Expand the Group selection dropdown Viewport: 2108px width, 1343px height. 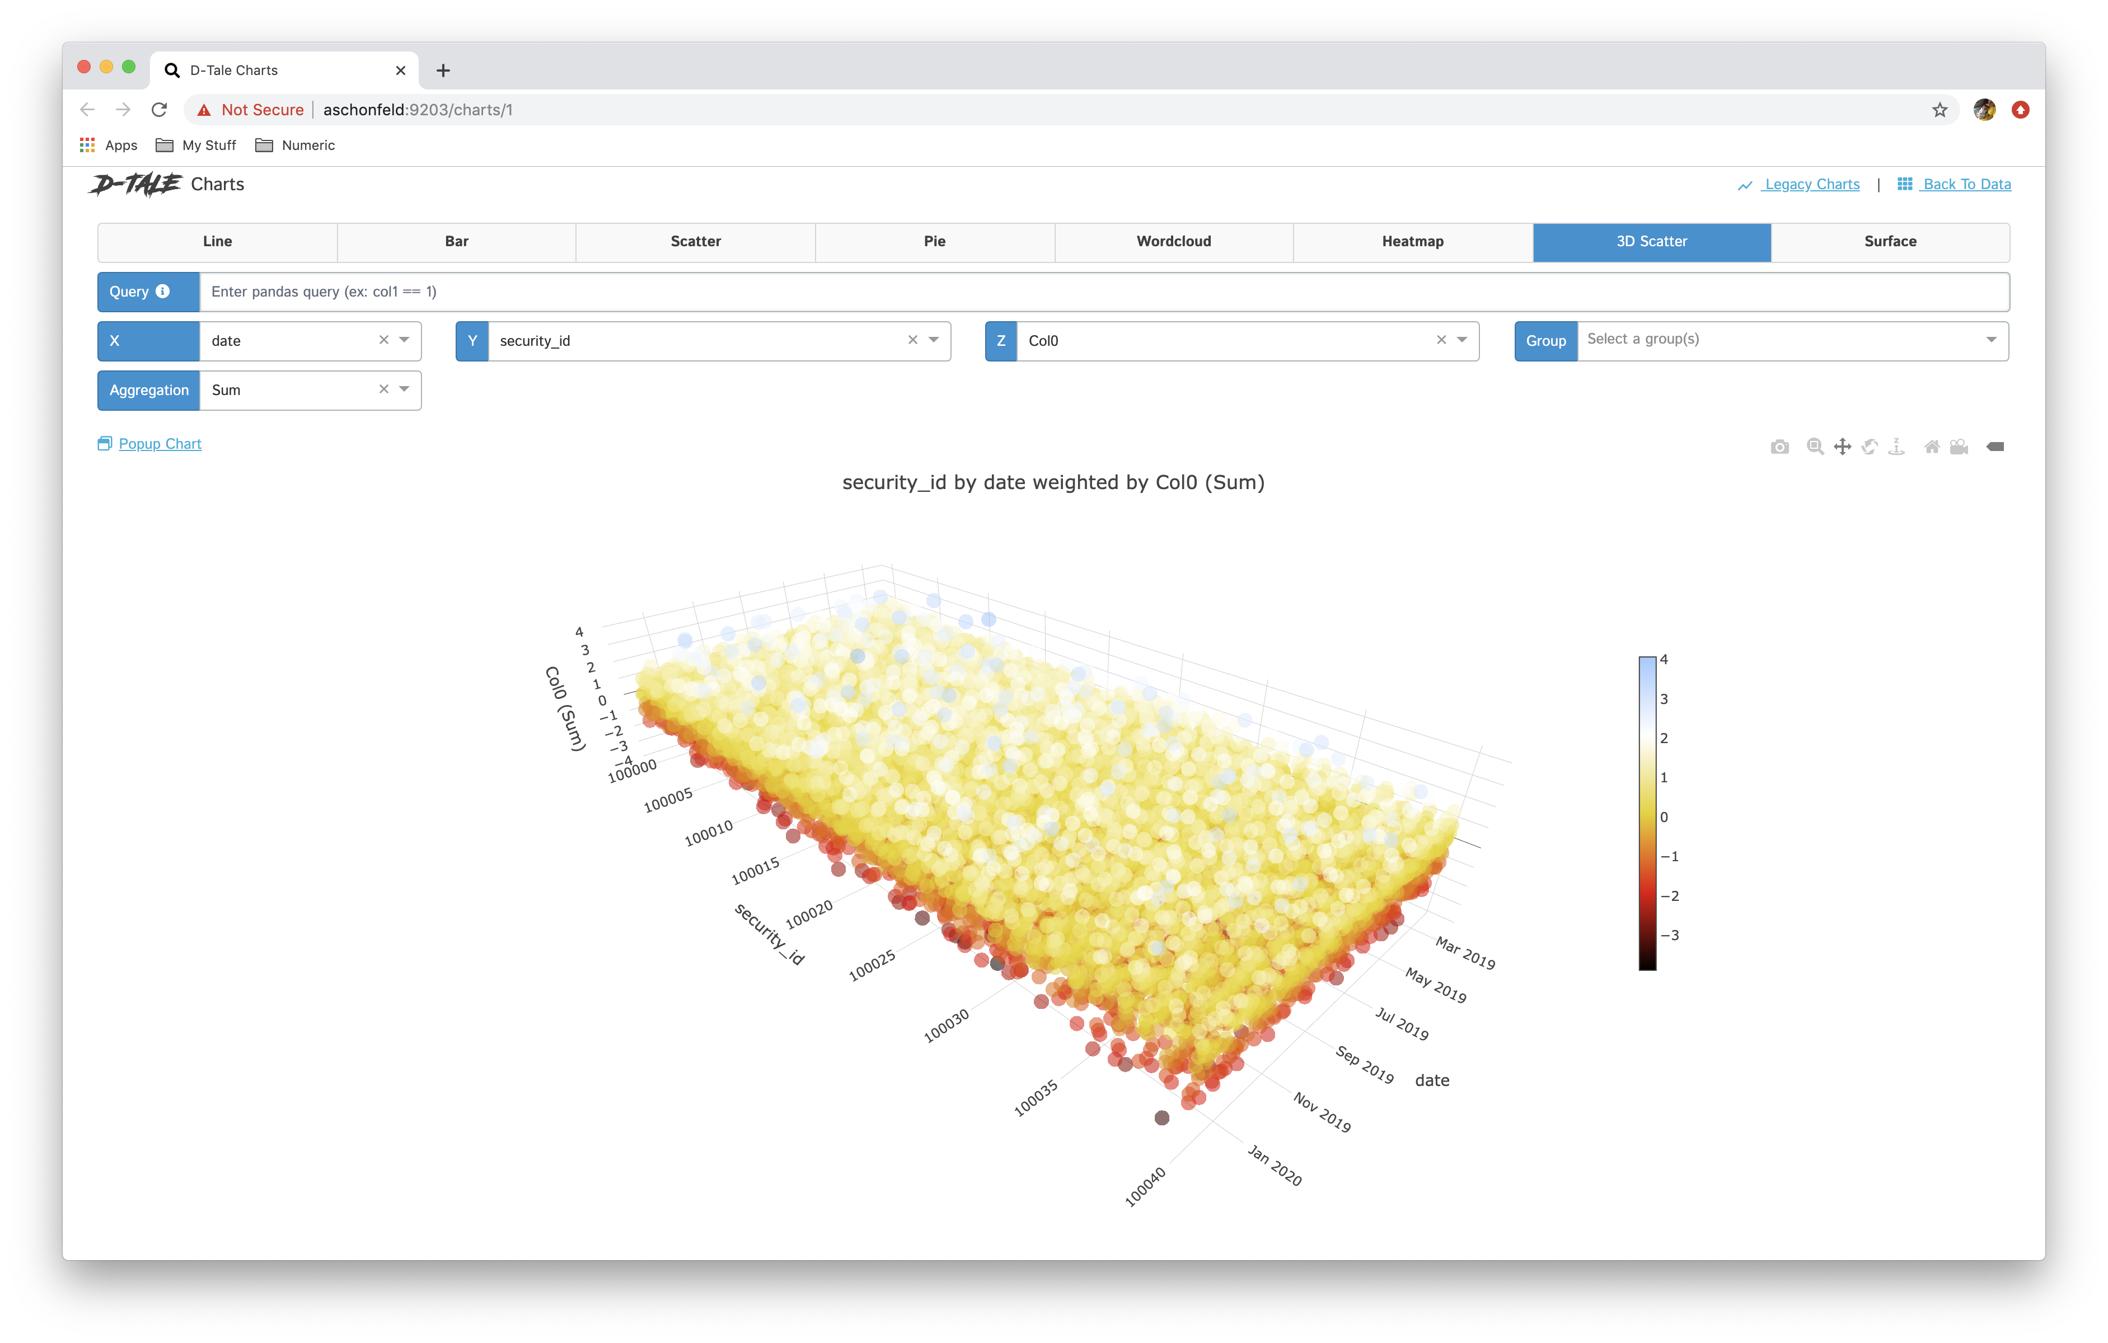click(1990, 340)
